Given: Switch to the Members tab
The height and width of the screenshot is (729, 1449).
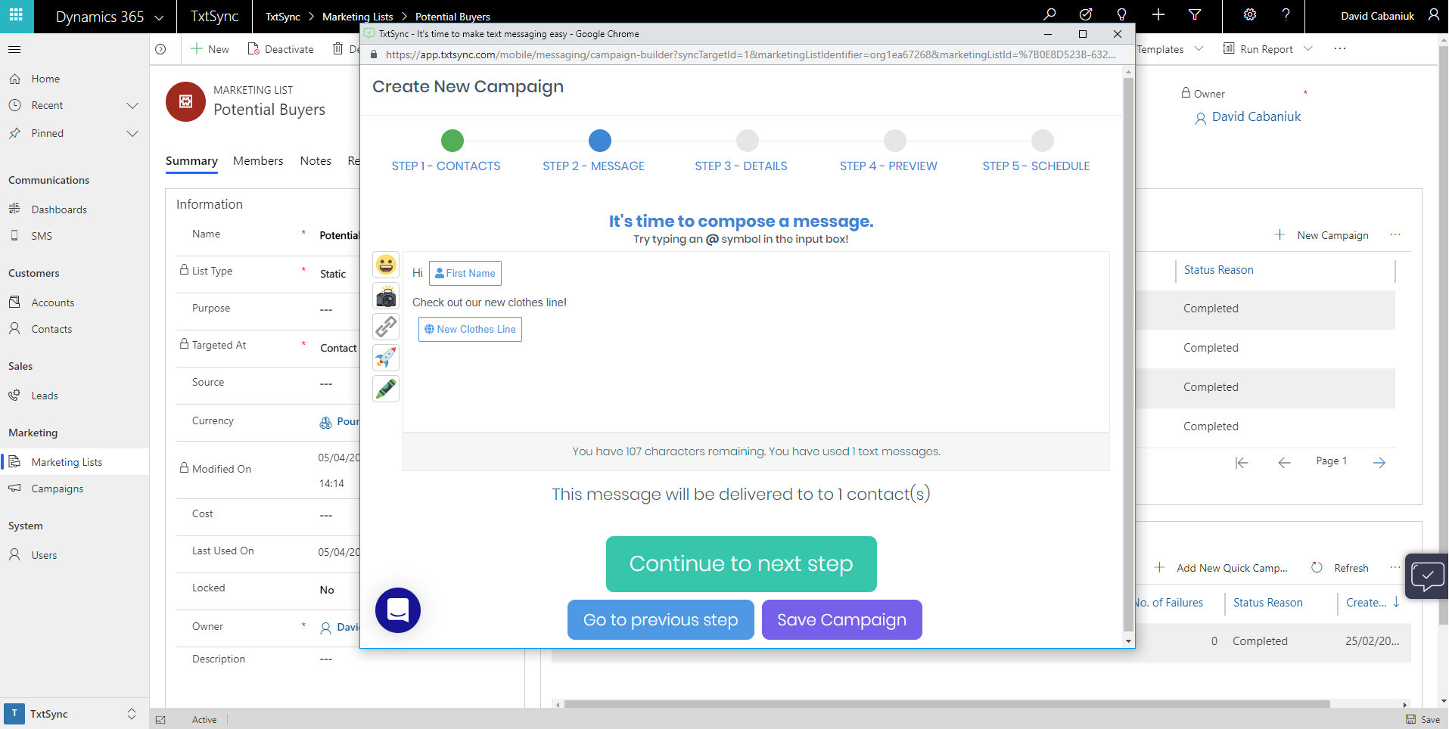Looking at the screenshot, I should point(258,161).
